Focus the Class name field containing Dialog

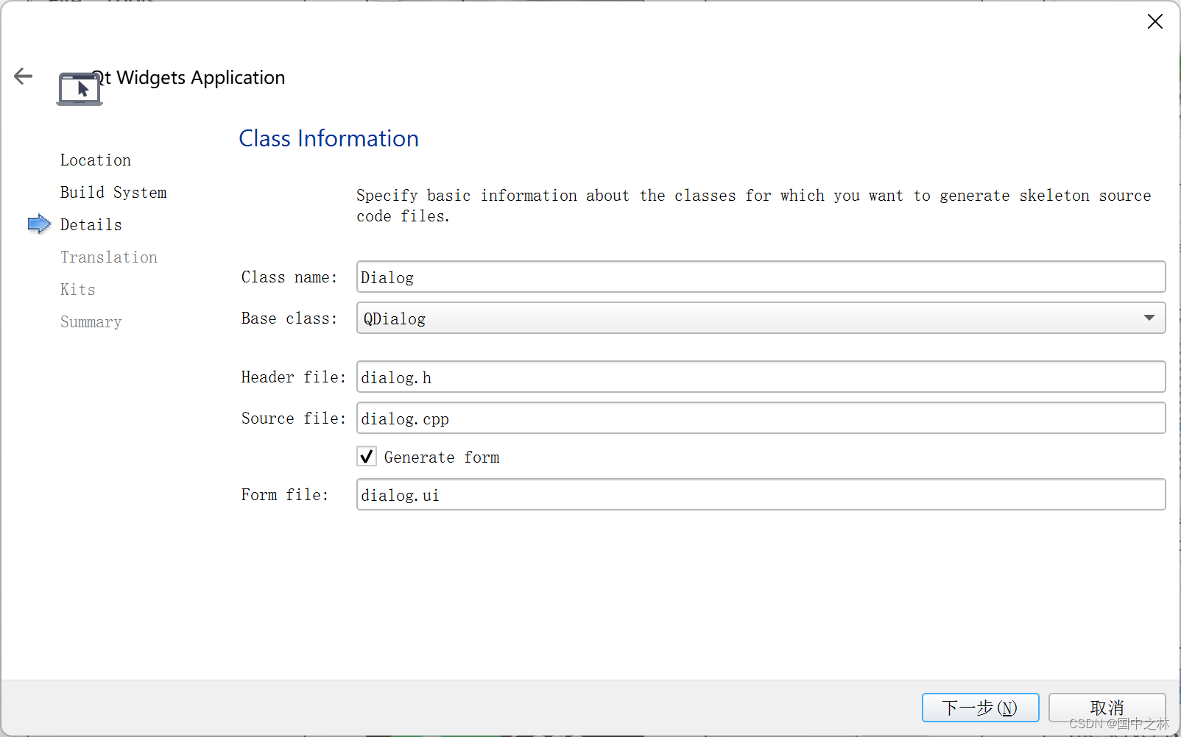761,277
